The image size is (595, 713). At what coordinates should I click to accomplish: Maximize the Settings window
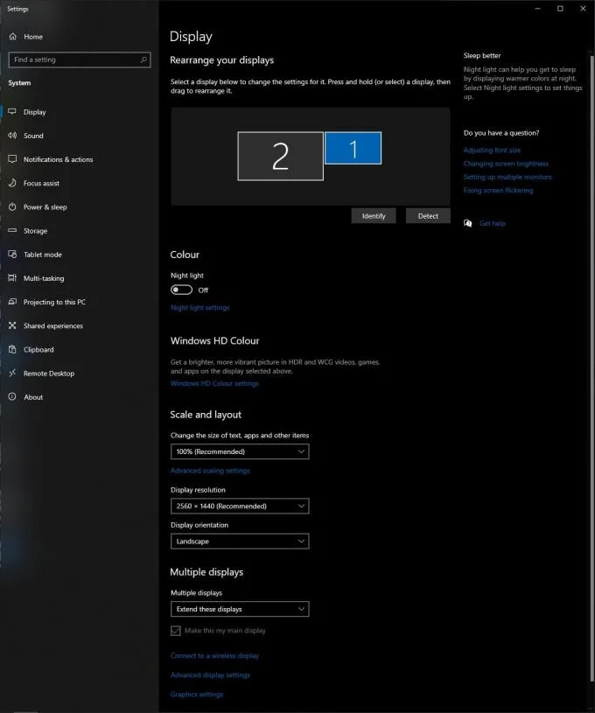[560, 9]
